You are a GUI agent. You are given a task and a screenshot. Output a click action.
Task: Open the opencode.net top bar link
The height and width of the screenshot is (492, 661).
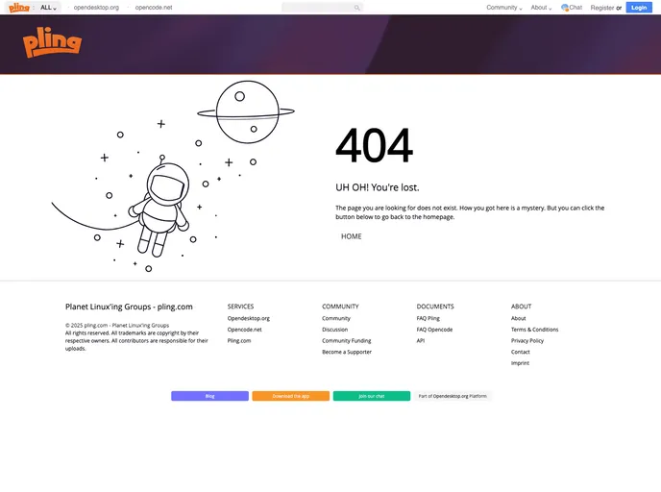[x=154, y=8]
